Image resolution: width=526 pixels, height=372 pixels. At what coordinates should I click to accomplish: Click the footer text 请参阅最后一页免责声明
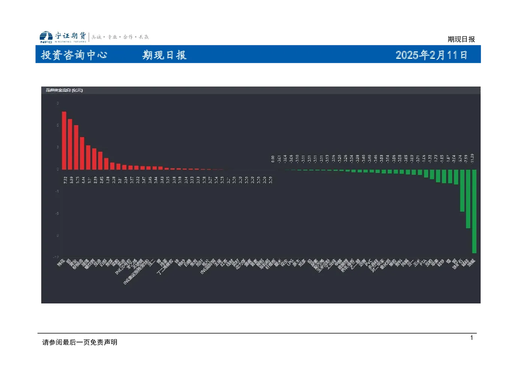tap(80, 342)
